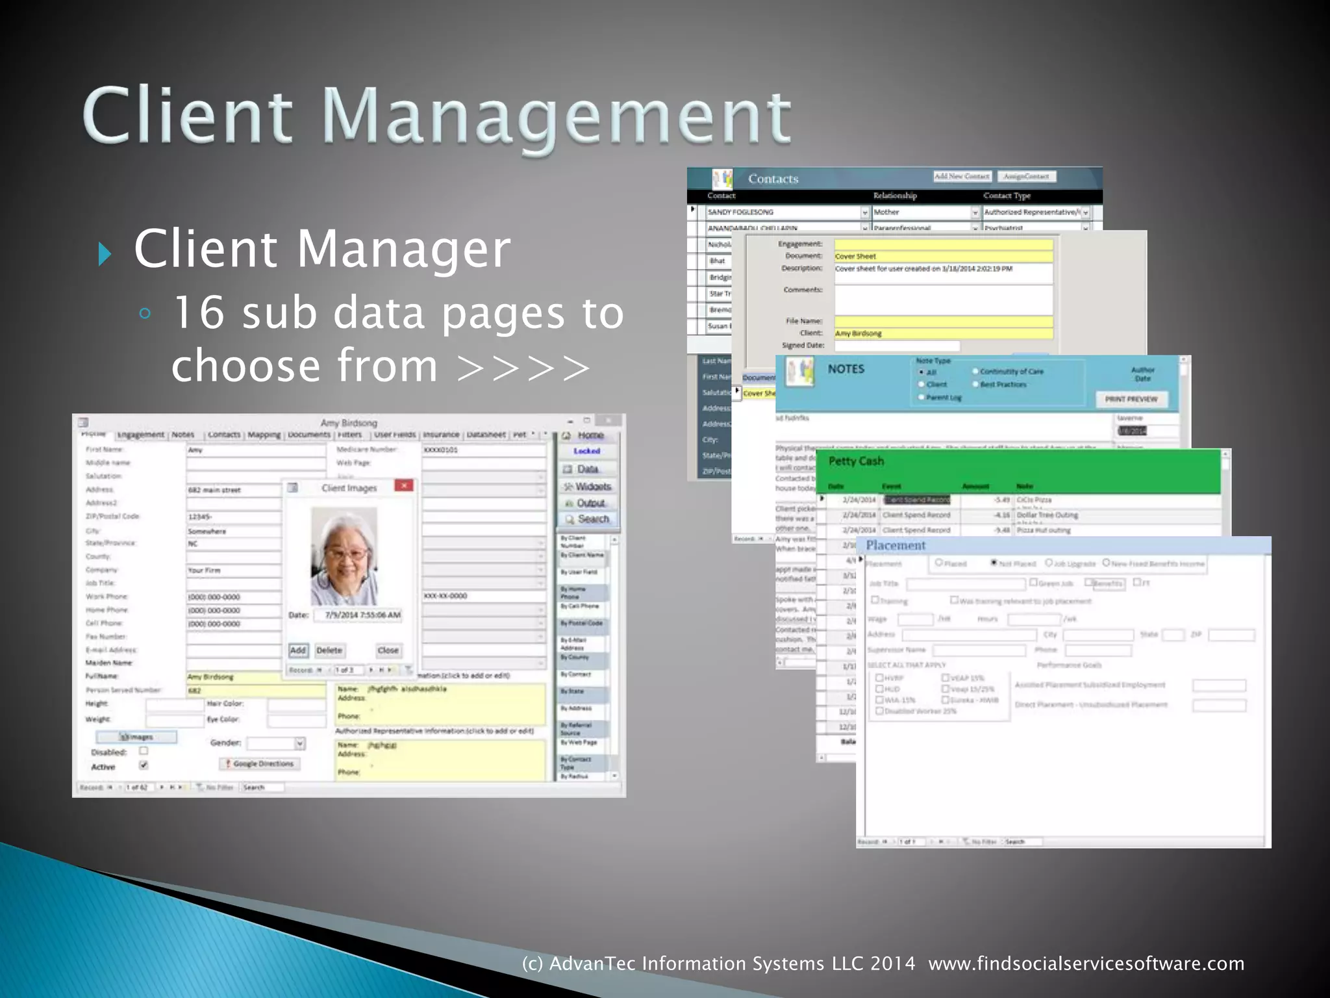Click Add in the Client Images dialog
This screenshot has height=998, width=1330.
[298, 650]
